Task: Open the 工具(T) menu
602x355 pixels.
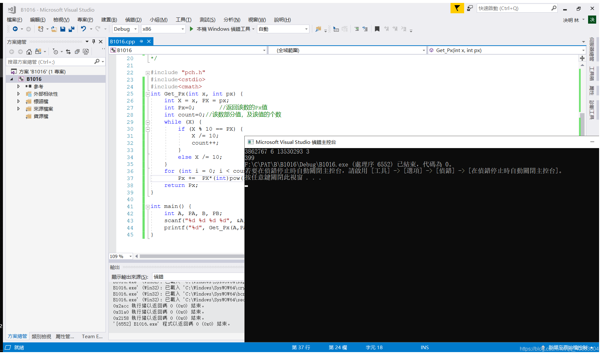Action: coord(184,20)
